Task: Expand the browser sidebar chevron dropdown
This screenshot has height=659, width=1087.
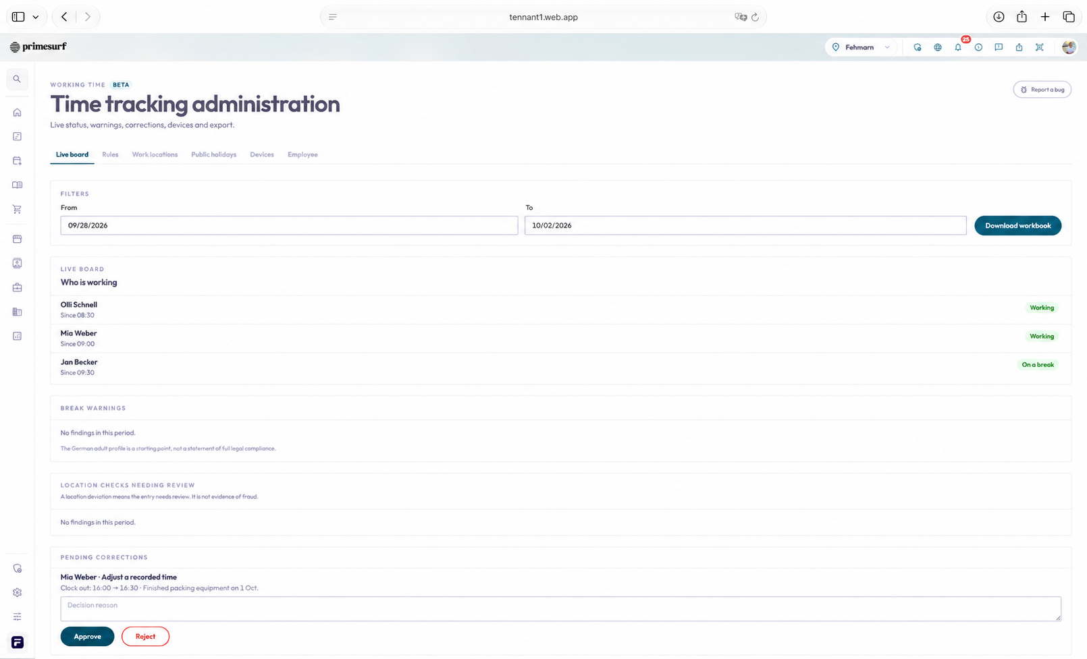Action: [36, 17]
